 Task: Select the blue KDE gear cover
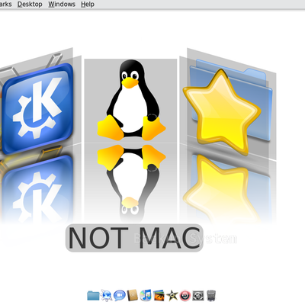click(37, 108)
